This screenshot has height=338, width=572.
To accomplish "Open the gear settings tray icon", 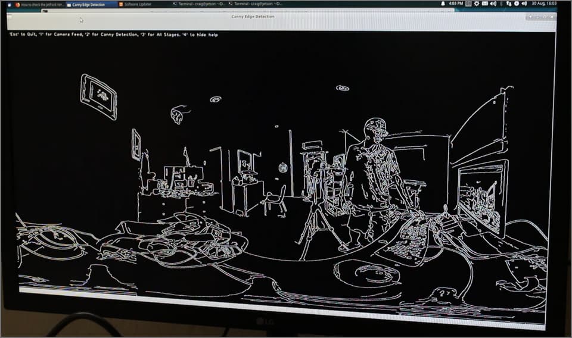I will [x=477, y=4].
